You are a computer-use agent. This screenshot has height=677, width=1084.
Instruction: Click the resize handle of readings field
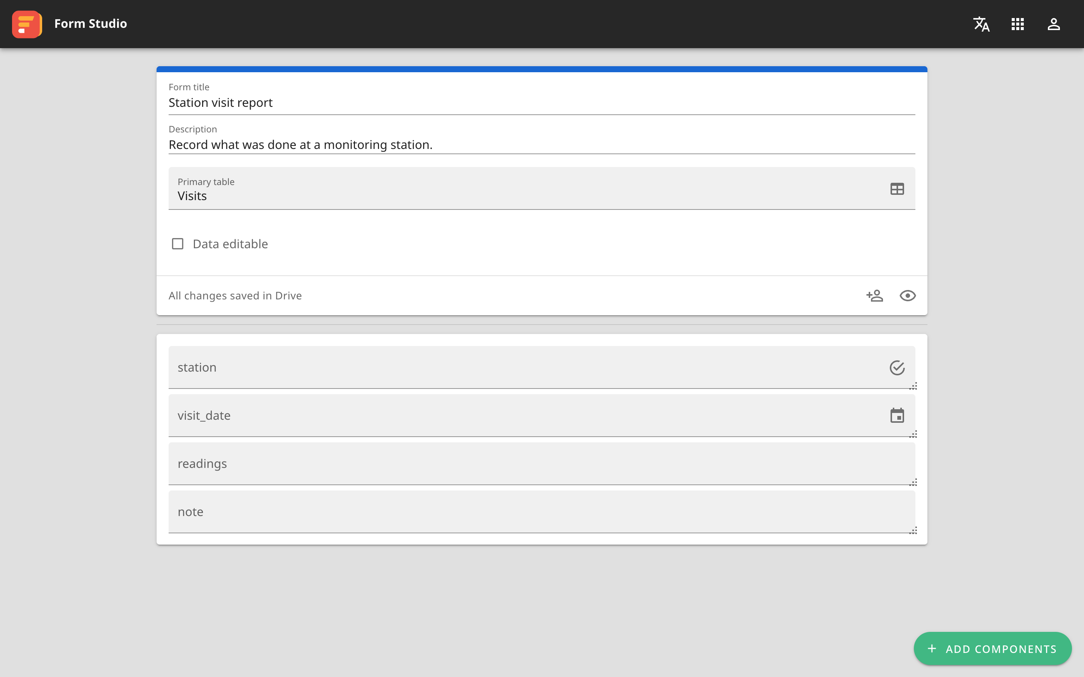coord(913,482)
